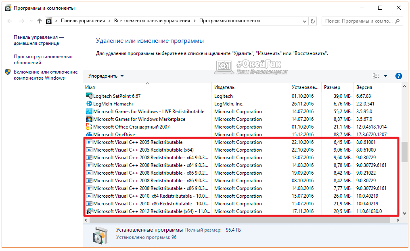The image size is (410, 251).
Task: Click the 17.11.2016 install date cell
Action: (x=303, y=211)
